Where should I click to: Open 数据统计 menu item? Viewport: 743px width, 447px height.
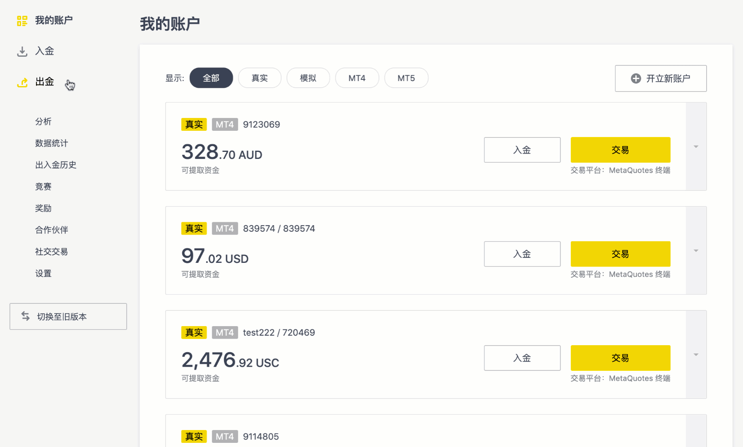click(51, 143)
